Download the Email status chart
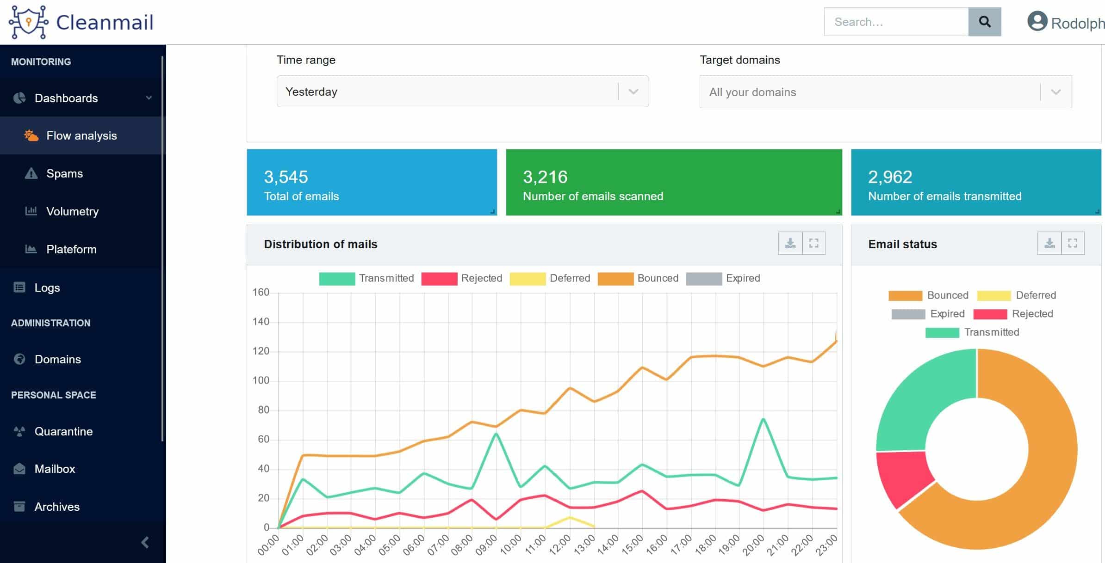The image size is (1105, 563). point(1049,243)
